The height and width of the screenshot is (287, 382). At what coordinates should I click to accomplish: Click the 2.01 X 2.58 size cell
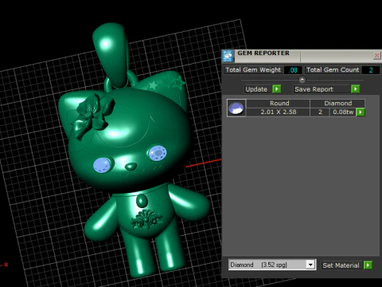278,112
